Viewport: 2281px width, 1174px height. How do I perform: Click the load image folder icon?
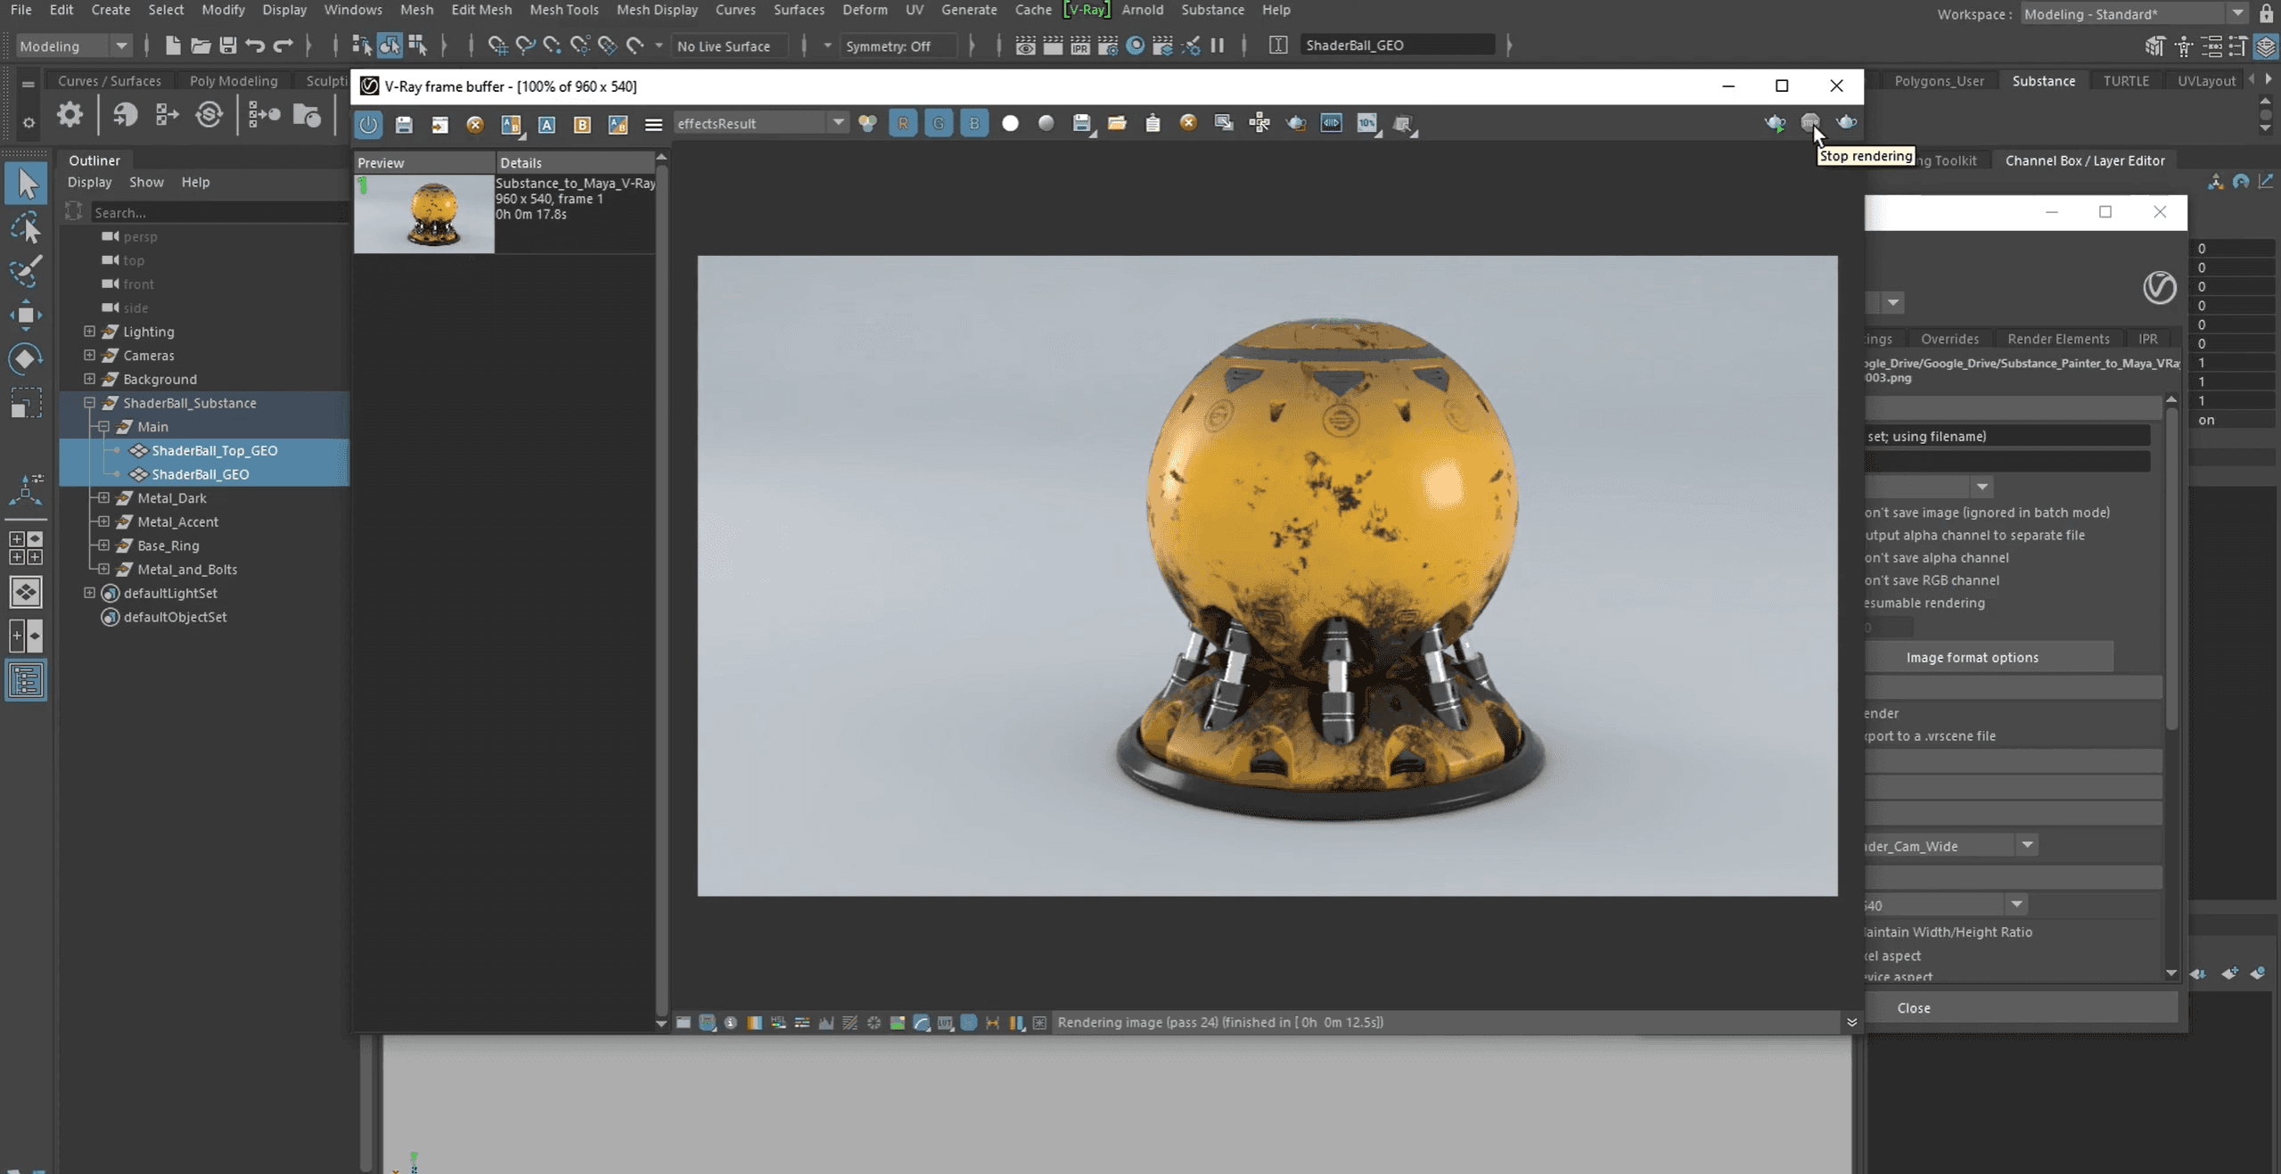(1117, 124)
